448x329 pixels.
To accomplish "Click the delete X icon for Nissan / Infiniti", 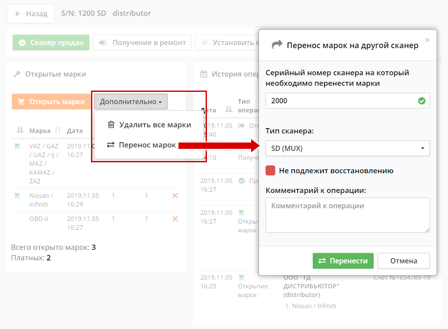I will point(175,196).
